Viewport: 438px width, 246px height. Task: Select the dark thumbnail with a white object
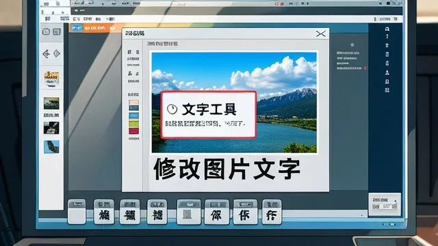click(51, 128)
